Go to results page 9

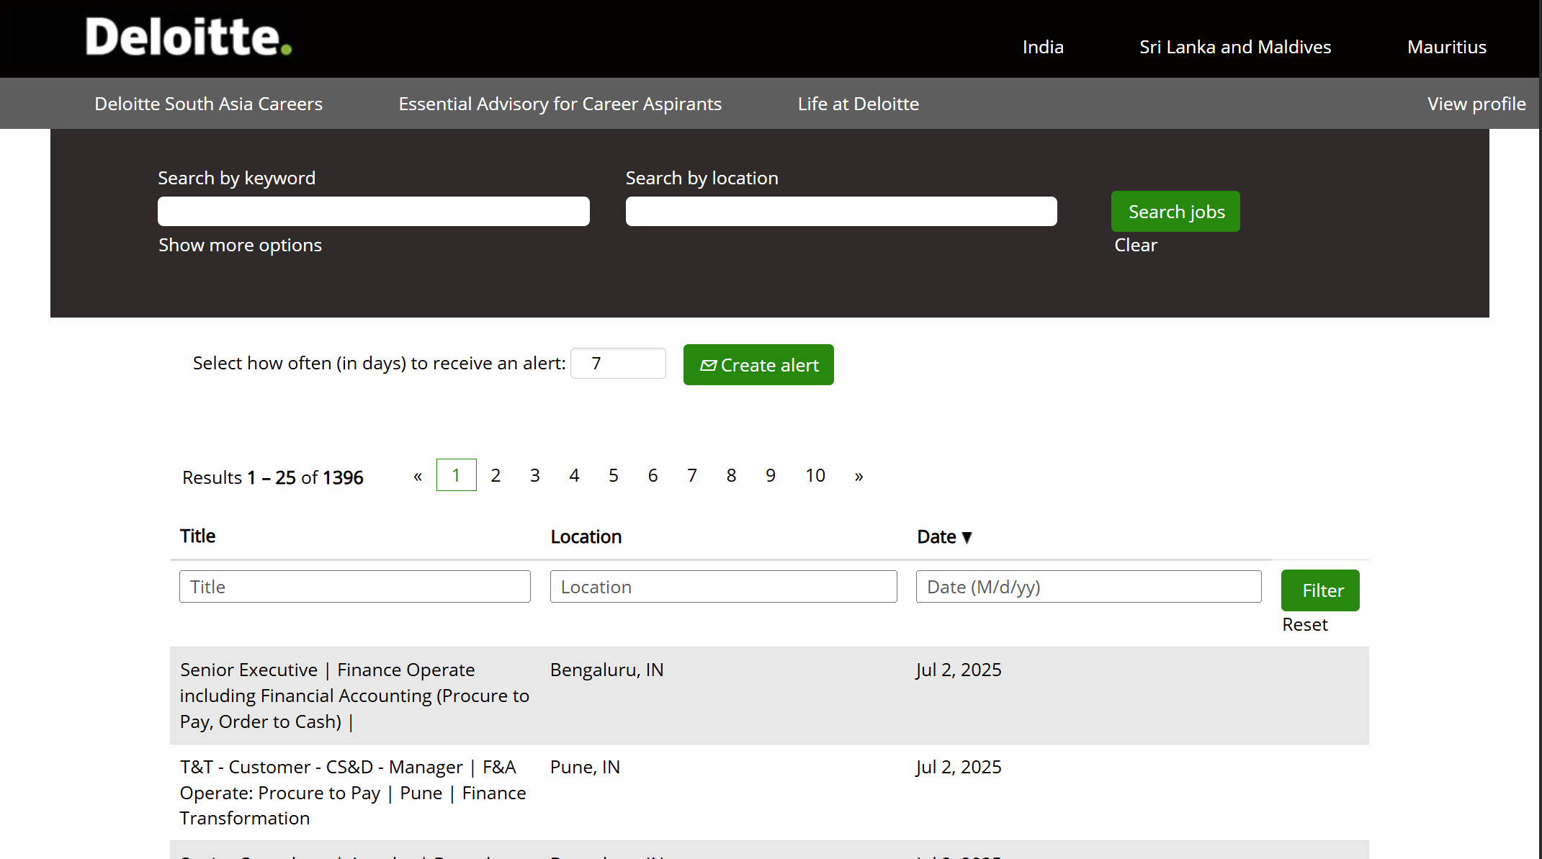click(771, 475)
